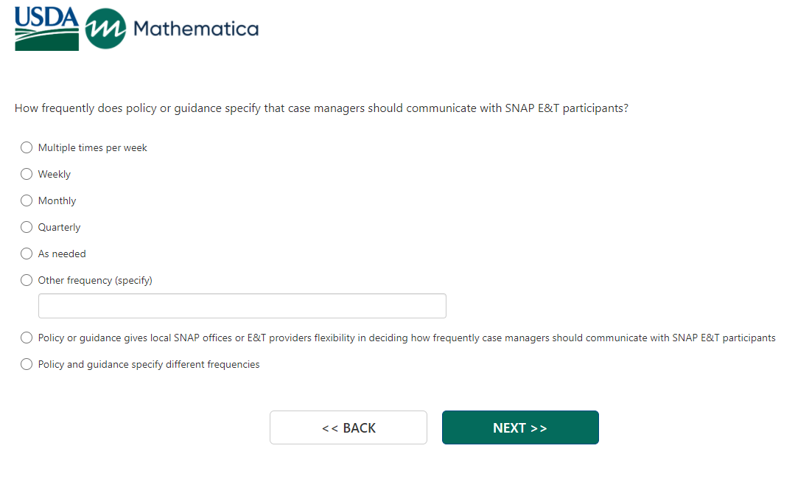
Task: Proceed using the NEXT >> button
Action: pos(520,427)
